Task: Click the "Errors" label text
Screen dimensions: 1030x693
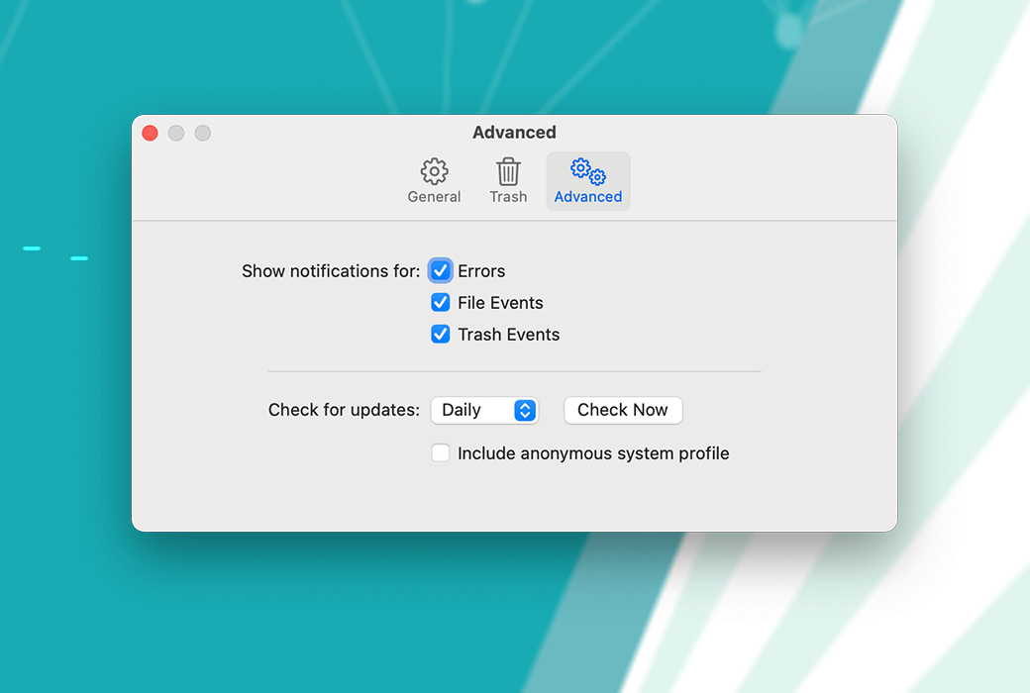Action: (x=481, y=271)
